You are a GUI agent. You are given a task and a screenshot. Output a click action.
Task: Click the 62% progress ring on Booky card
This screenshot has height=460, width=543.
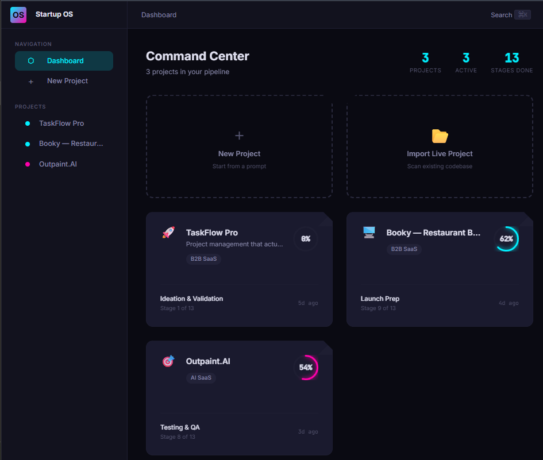click(x=506, y=239)
